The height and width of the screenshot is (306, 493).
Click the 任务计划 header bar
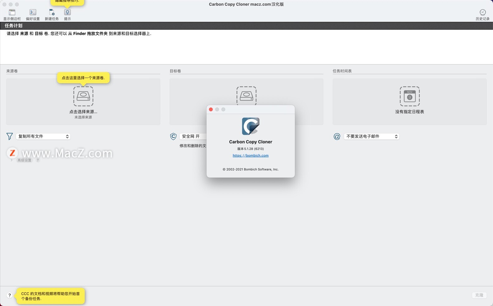click(x=246, y=26)
